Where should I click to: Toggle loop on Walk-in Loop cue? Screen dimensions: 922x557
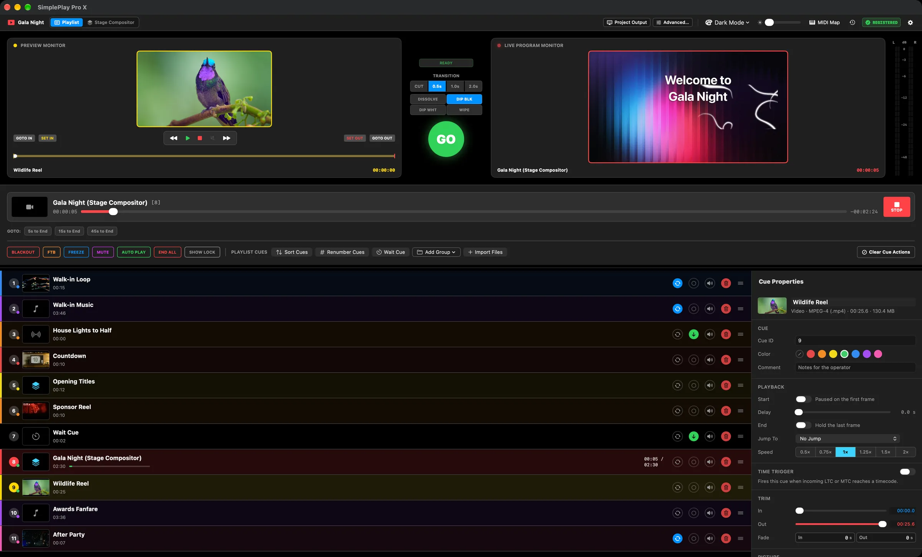coord(678,283)
